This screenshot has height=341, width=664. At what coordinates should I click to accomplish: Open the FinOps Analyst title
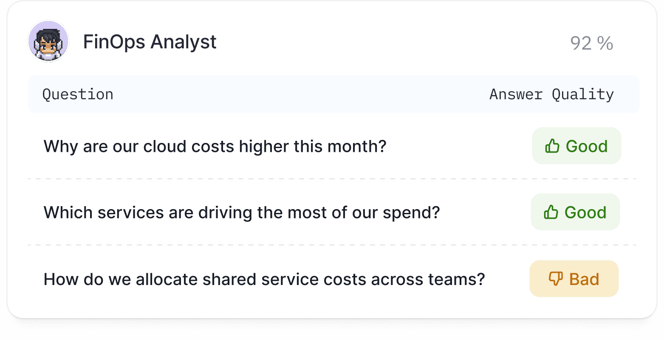(150, 42)
